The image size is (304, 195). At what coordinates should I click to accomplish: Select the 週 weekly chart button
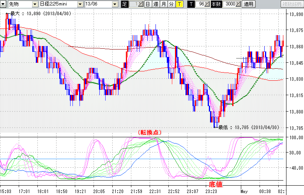156,4
